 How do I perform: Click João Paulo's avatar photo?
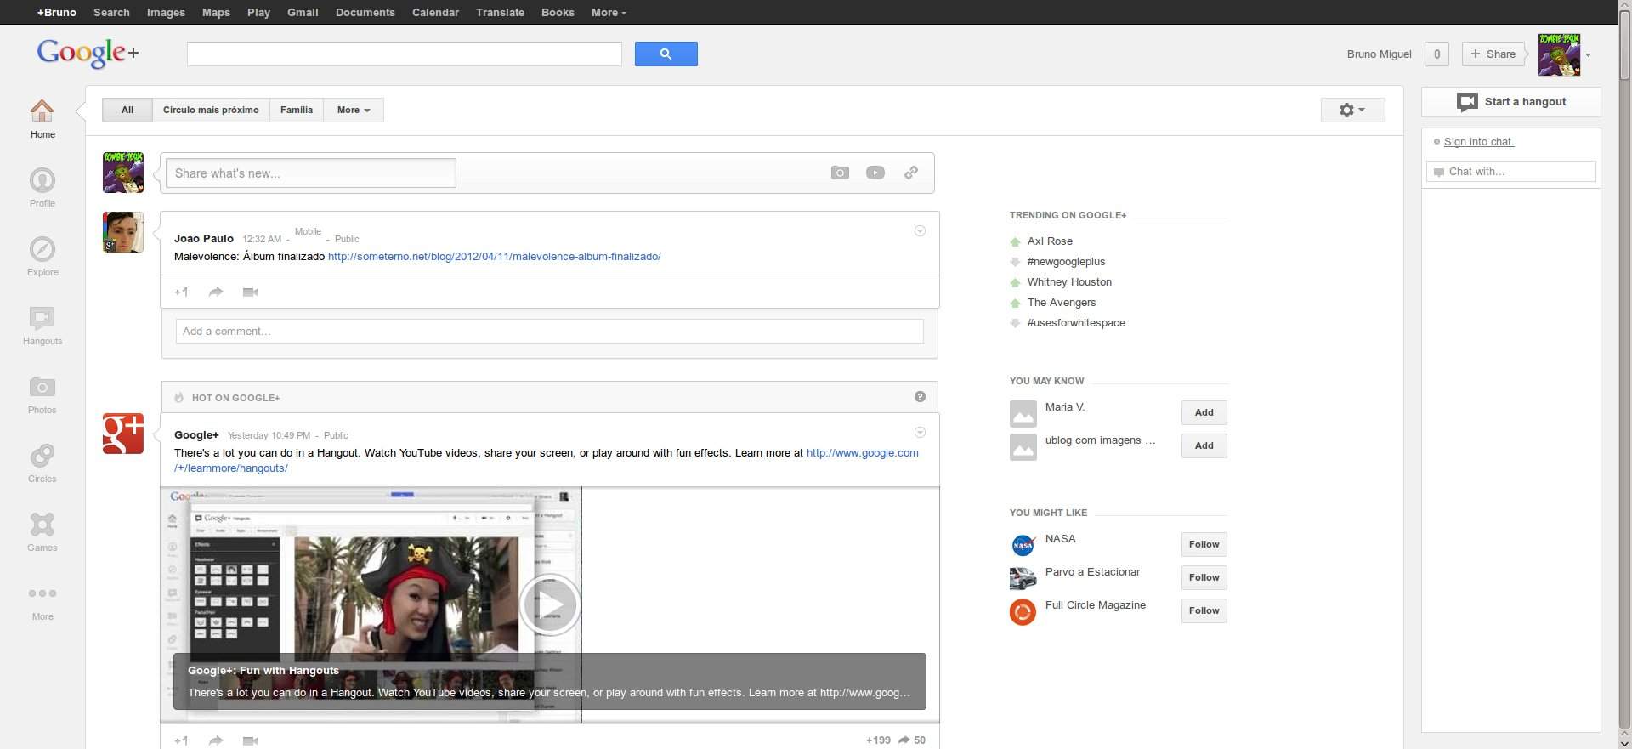pyautogui.click(x=123, y=232)
